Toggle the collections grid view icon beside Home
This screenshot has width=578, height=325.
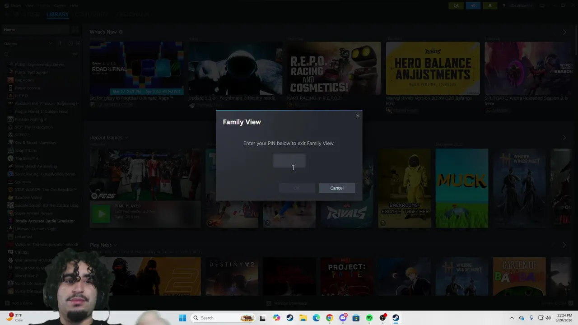(75, 30)
